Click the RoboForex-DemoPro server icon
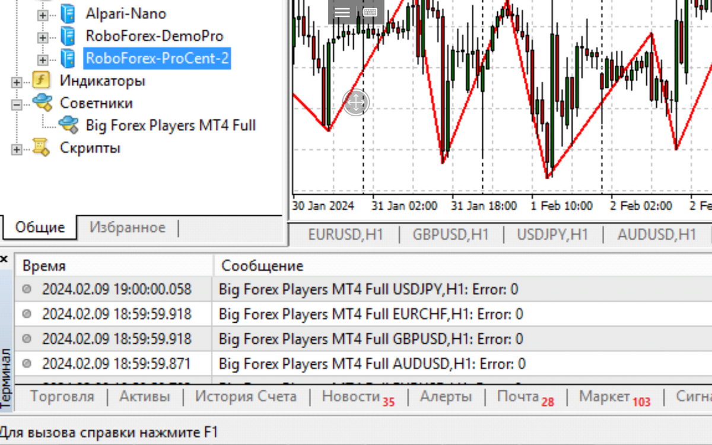The width and height of the screenshot is (712, 445). click(x=68, y=36)
